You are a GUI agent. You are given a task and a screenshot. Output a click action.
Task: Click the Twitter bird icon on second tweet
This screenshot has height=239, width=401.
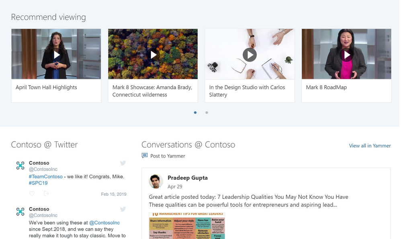pyautogui.click(x=123, y=209)
